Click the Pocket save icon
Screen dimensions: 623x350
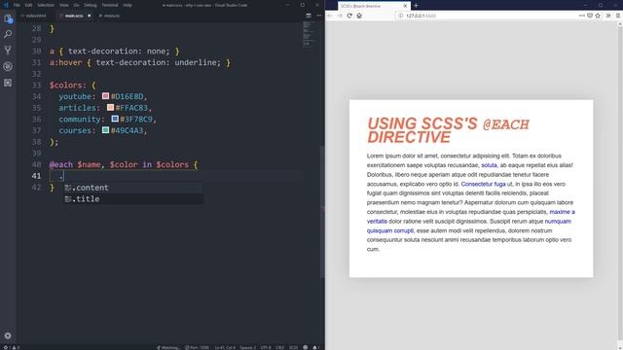(x=590, y=16)
